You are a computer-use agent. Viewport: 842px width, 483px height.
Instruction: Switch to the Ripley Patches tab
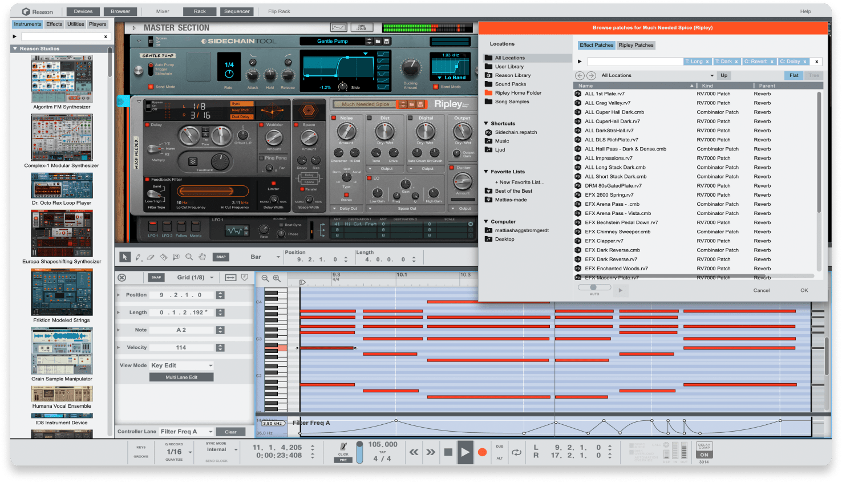(x=635, y=45)
